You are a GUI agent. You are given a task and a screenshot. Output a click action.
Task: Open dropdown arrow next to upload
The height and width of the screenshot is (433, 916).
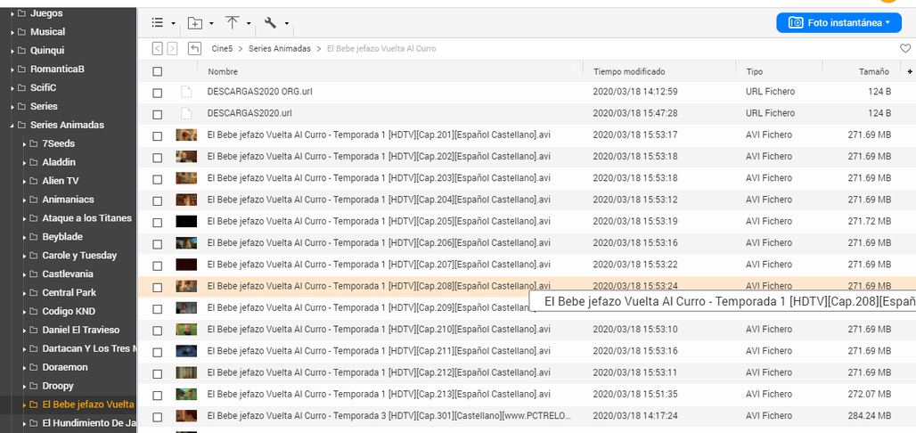[x=249, y=24]
